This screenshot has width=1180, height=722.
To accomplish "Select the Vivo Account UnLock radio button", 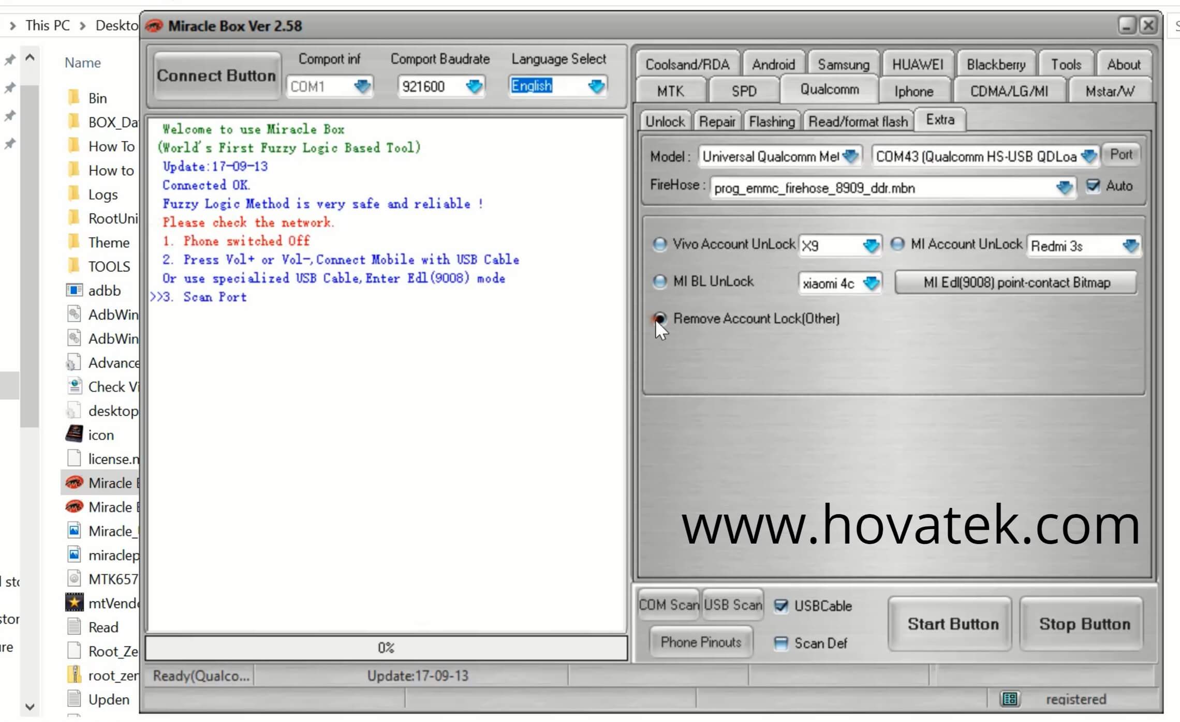I will pyautogui.click(x=660, y=244).
